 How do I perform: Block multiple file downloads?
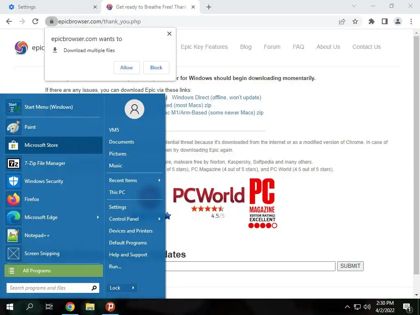156,68
